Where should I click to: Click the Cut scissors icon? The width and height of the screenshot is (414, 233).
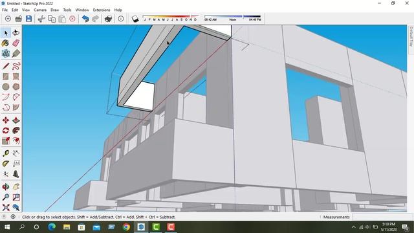pyautogui.click(x=41, y=19)
